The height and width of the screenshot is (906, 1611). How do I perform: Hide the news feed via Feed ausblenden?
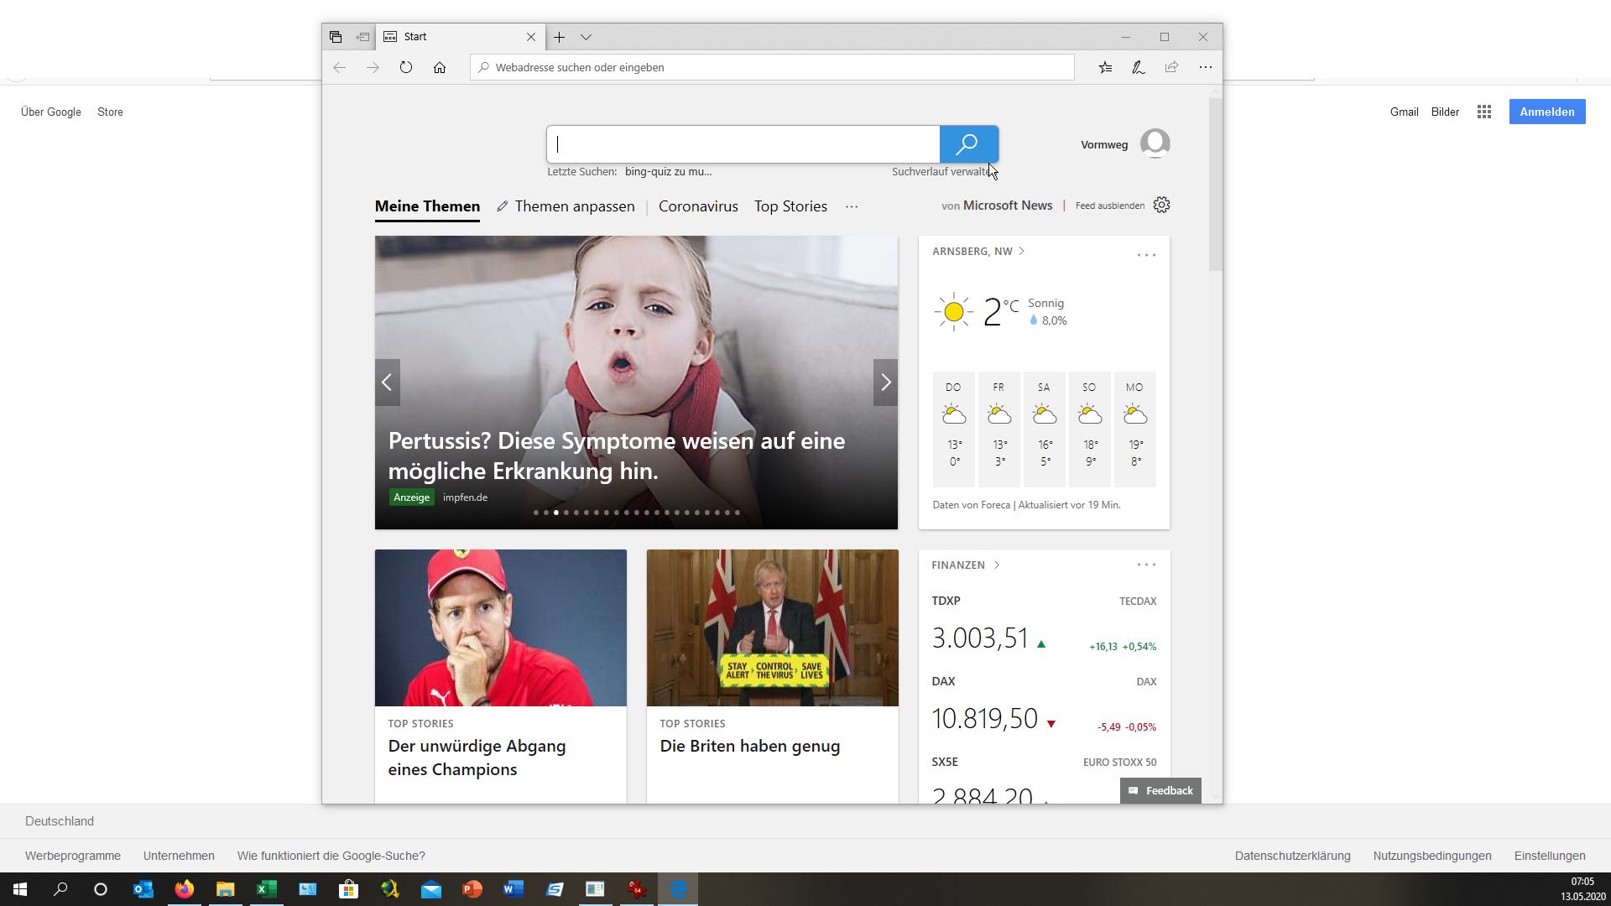[1109, 206]
